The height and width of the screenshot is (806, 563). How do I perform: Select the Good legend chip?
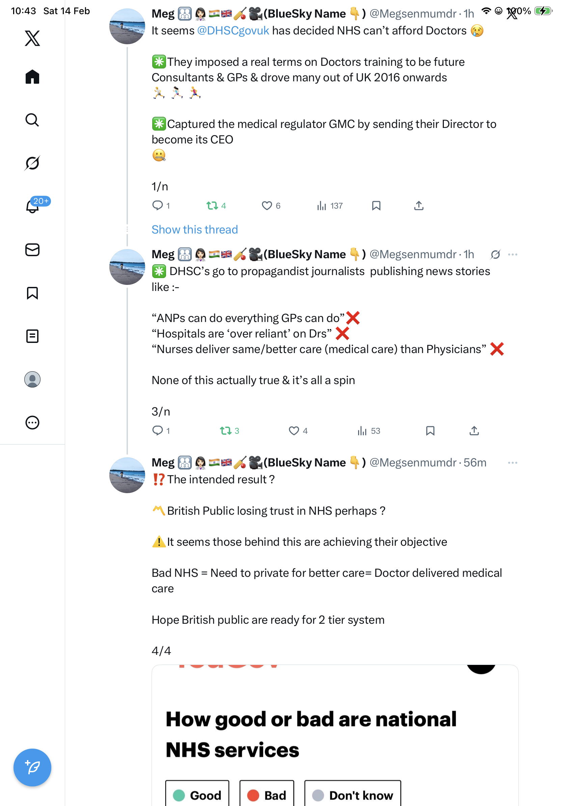click(x=197, y=795)
